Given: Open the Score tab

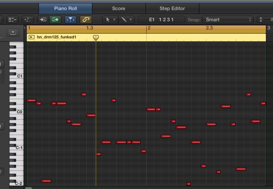Looking at the screenshot, I should click(x=119, y=9).
